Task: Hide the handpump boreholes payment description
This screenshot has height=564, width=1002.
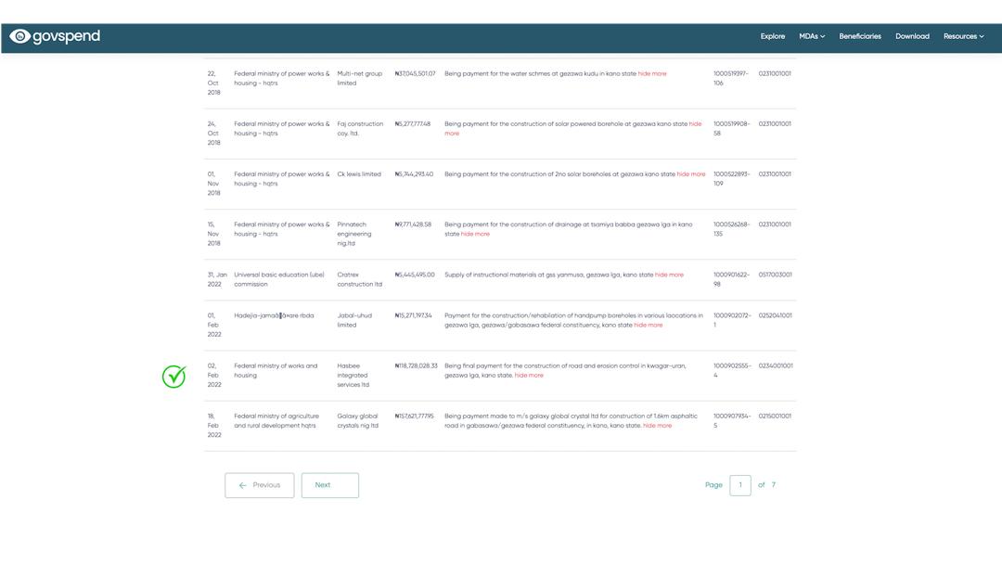Action: click(x=648, y=326)
